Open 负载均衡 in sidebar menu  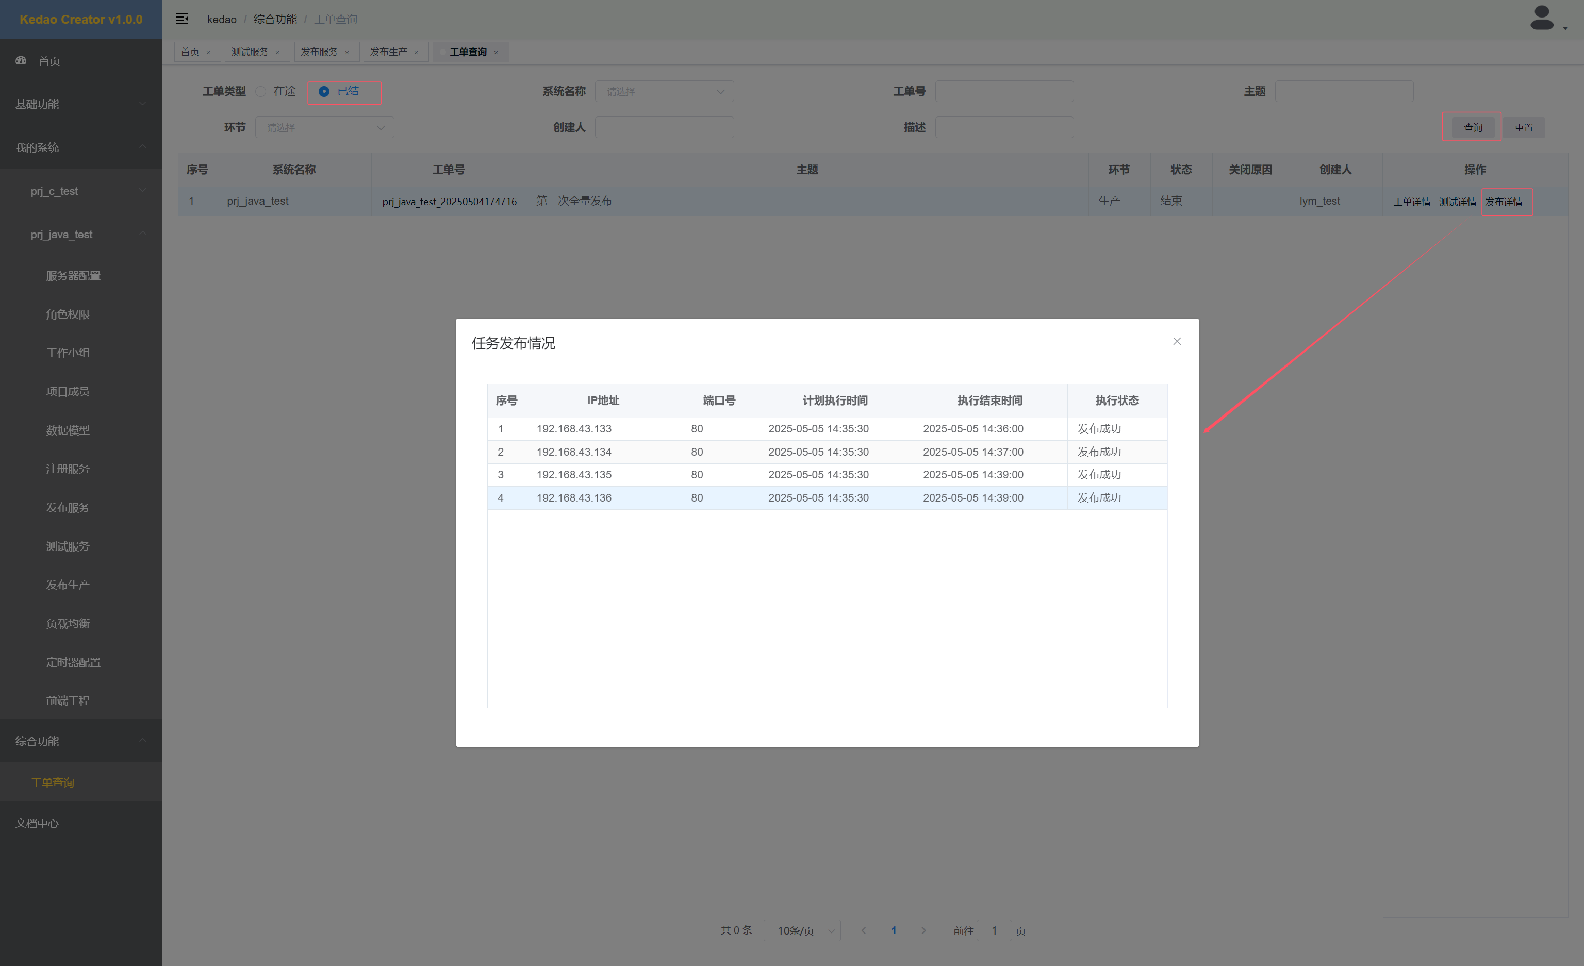click(68, 623)
